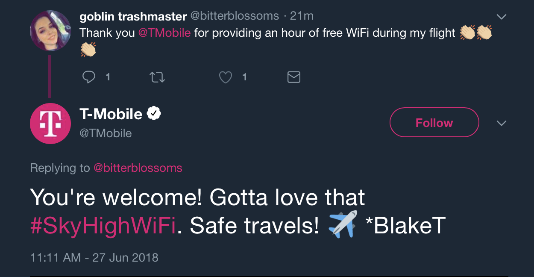Click the goblin trashmaster display name
The width and height of the screenshot is (534, 277).
click(x=133, y=17)
